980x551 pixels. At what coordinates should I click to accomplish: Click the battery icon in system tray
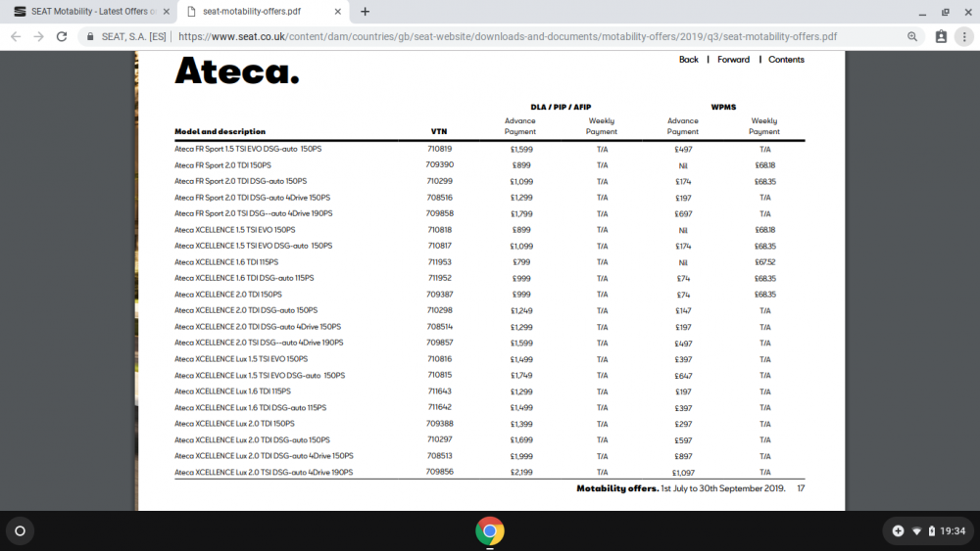(932, 531)
